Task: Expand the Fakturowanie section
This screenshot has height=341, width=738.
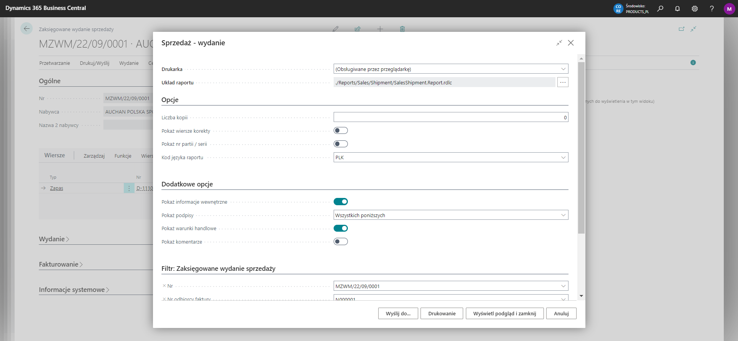Action: pos(61,264)
